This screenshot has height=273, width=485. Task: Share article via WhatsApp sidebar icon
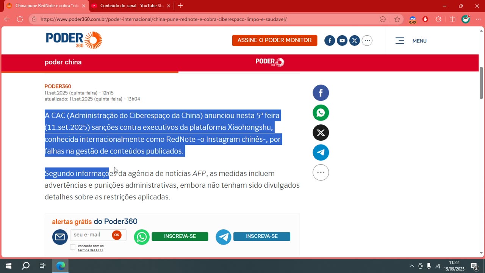321,113
